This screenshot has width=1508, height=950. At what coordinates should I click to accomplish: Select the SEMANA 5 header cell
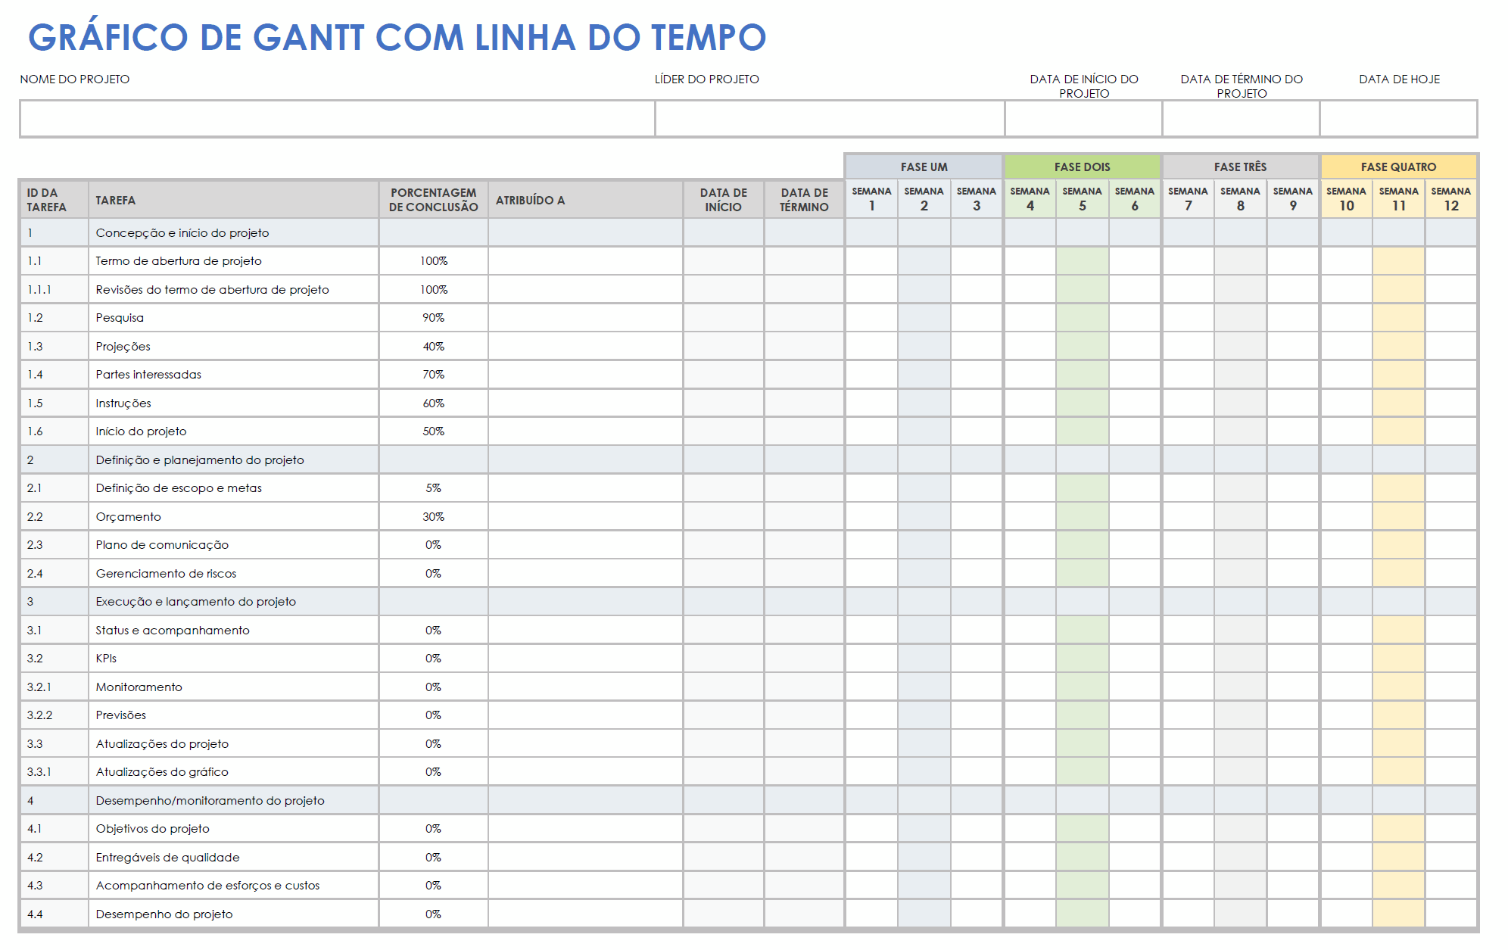[1082, 199]
